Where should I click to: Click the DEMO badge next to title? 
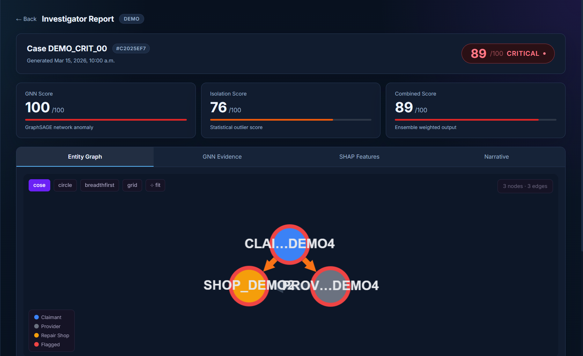[x=132, y=19]
